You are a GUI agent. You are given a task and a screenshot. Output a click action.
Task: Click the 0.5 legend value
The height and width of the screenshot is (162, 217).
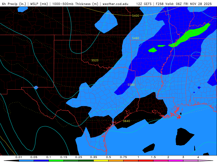click(108, 157)
